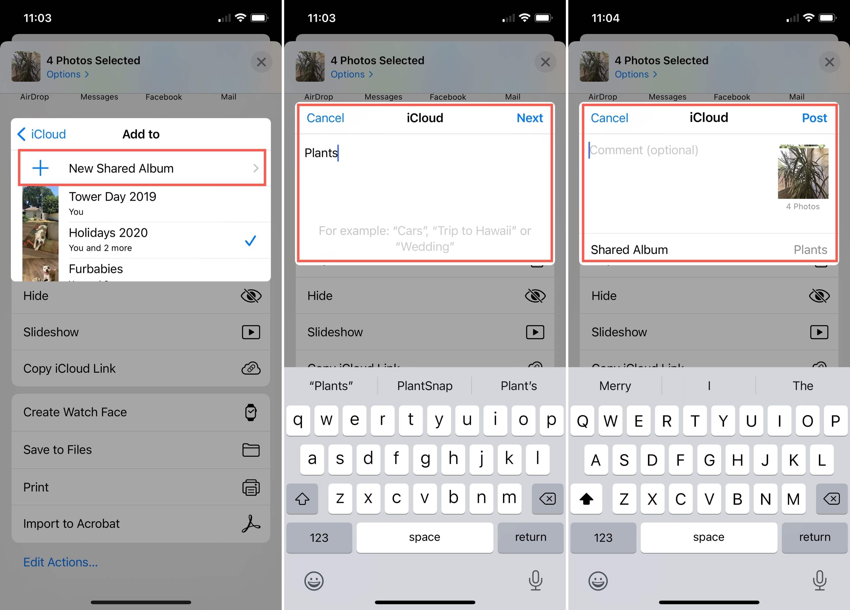Tap the Hide with eye icon

pyautogui.click(x=141, y=295)
